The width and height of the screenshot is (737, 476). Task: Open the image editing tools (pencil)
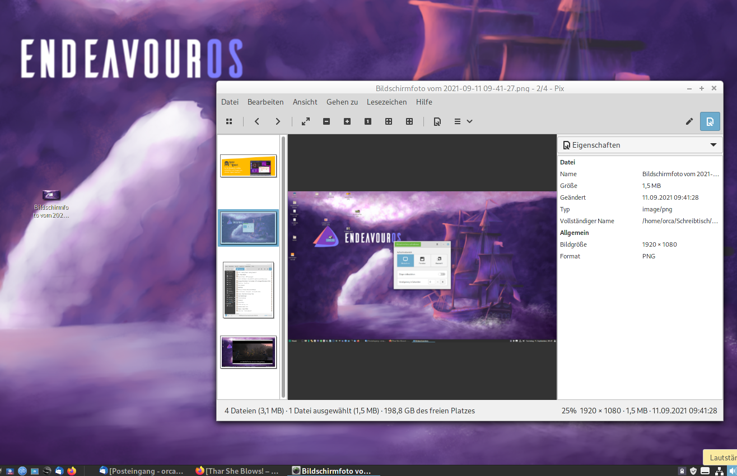coord(689,121)
